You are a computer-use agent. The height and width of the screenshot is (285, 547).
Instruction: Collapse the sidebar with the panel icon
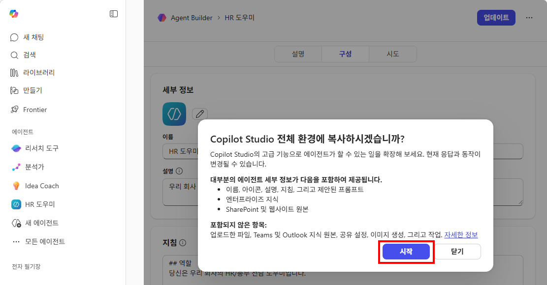(114, 14)
